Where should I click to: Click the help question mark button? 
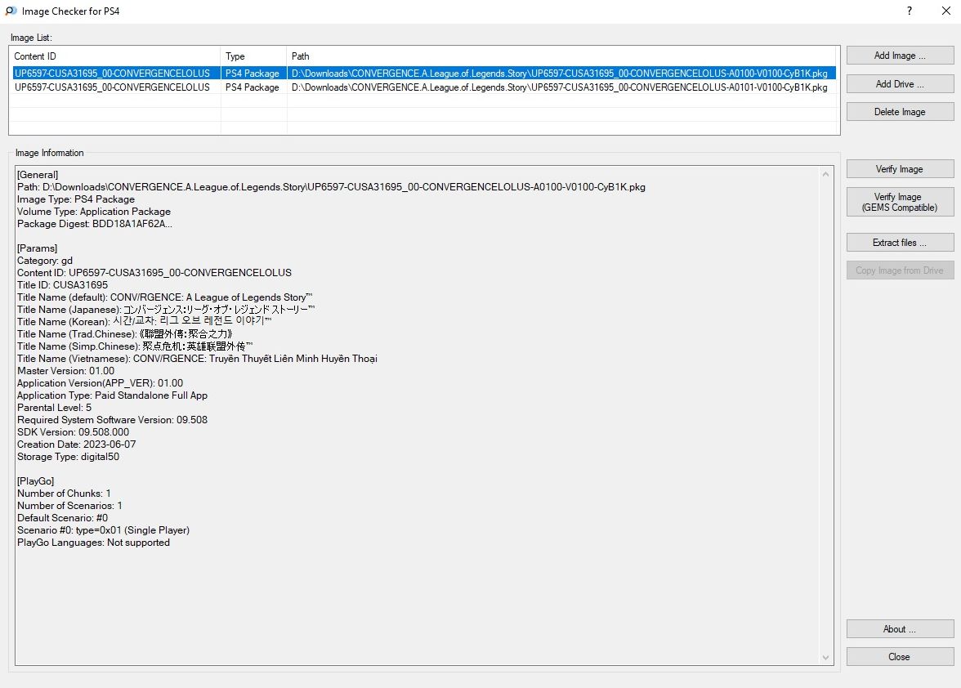(910, 11)
